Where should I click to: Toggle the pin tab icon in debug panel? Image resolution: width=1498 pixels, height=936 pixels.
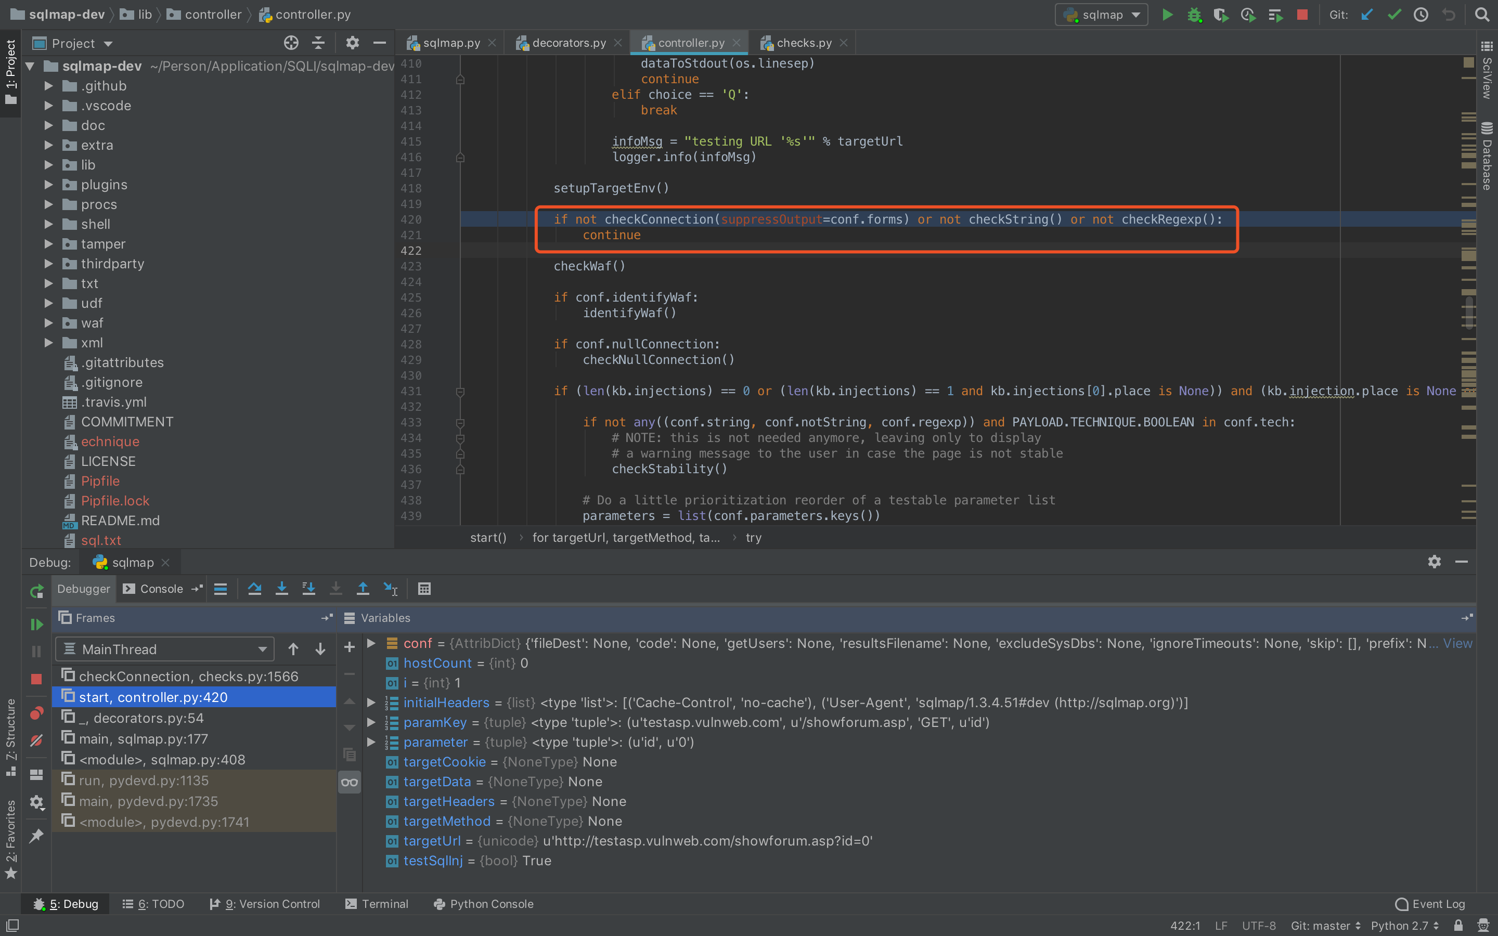(x=36, y=836)
